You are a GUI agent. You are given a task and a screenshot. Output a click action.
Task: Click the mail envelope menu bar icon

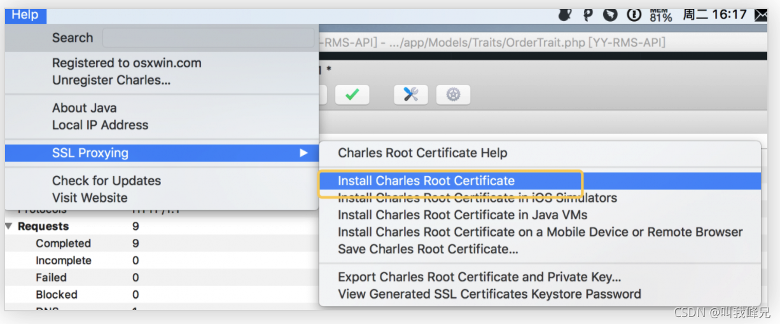click(x=761, y=15)
